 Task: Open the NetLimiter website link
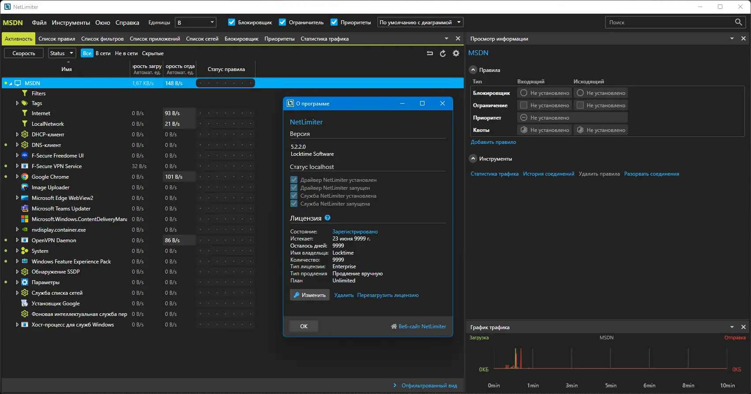(422, 326)
